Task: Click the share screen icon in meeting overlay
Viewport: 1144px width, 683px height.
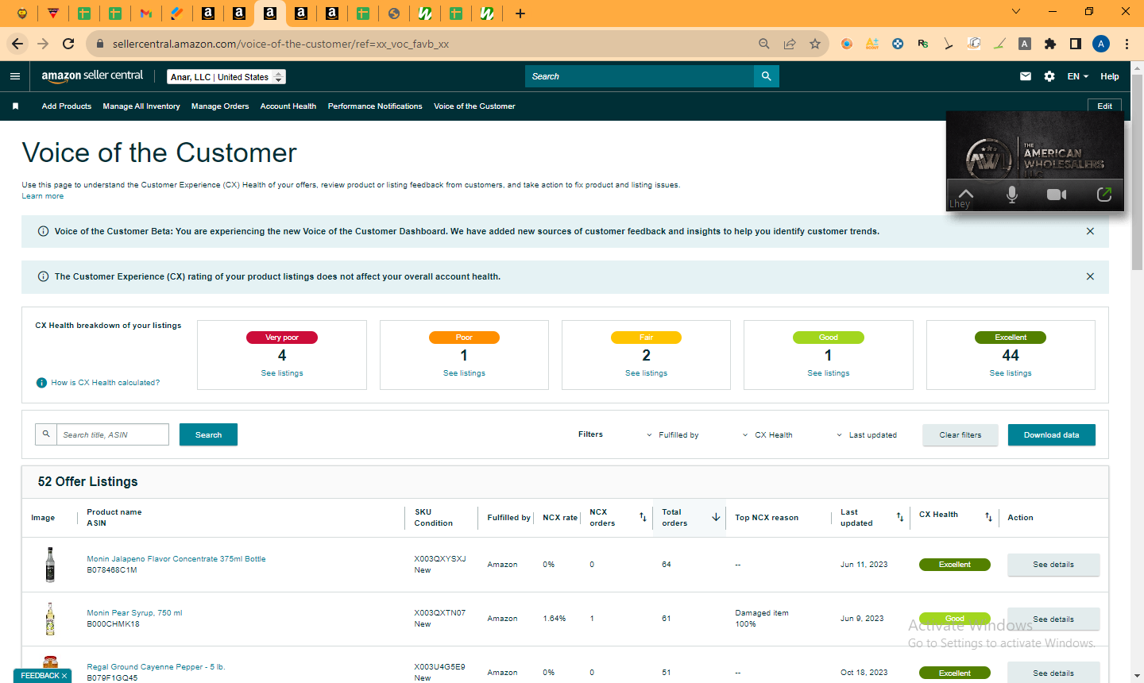Action: (x=1104, y=195)
